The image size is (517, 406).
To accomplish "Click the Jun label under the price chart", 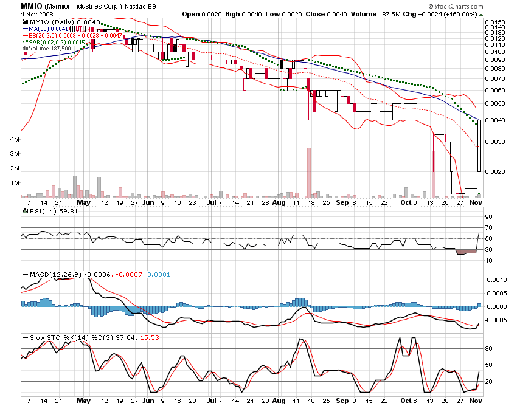I will point(148,202).
